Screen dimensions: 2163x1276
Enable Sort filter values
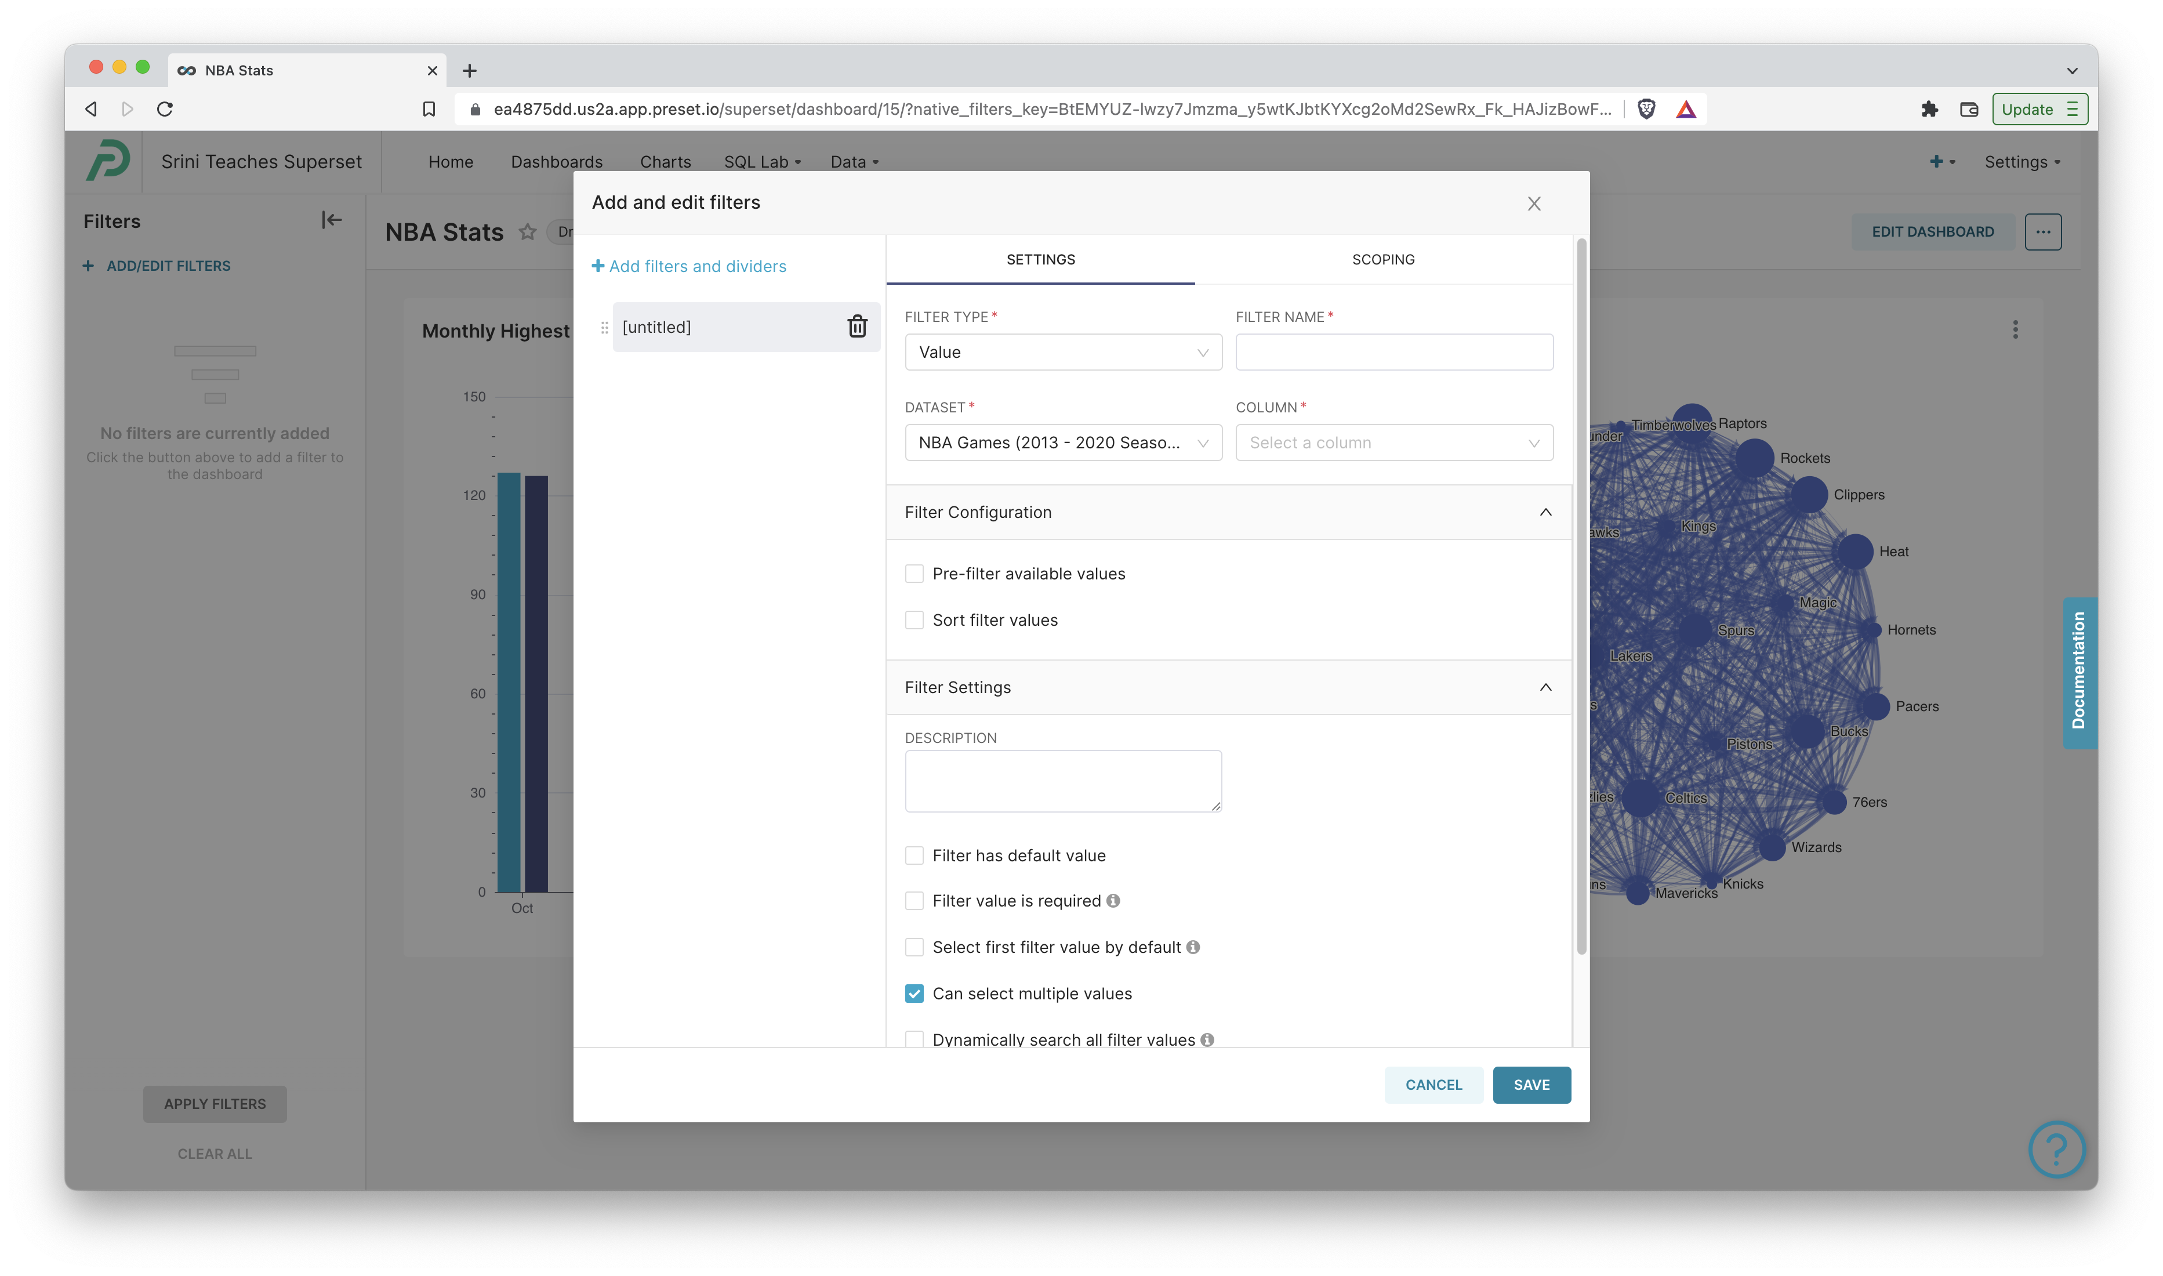point(914,619)
